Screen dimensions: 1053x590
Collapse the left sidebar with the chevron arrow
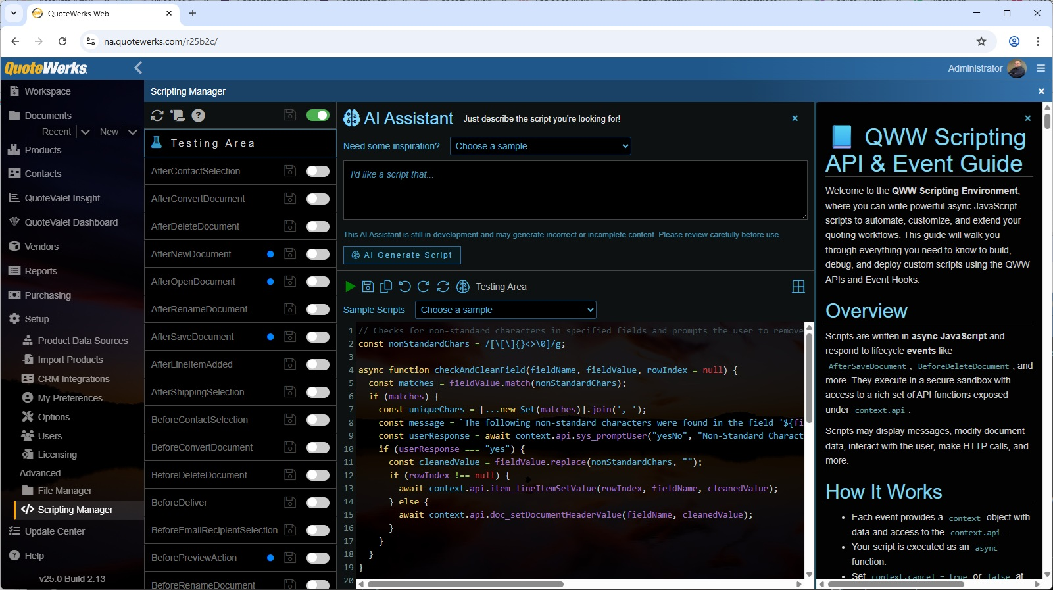pos(138,68)
